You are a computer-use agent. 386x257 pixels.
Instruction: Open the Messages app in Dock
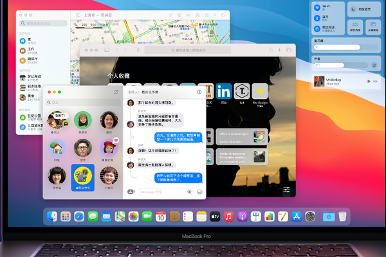[x=93, y=217]
